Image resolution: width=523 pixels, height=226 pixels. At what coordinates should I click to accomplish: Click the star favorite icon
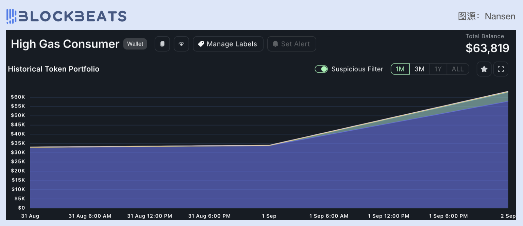point(484,69)
